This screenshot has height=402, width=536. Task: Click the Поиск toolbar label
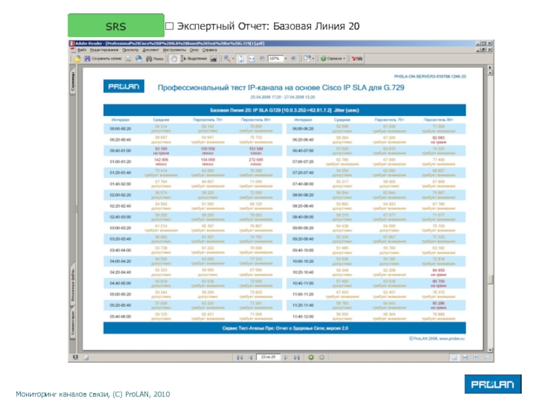tap(158, 59)
